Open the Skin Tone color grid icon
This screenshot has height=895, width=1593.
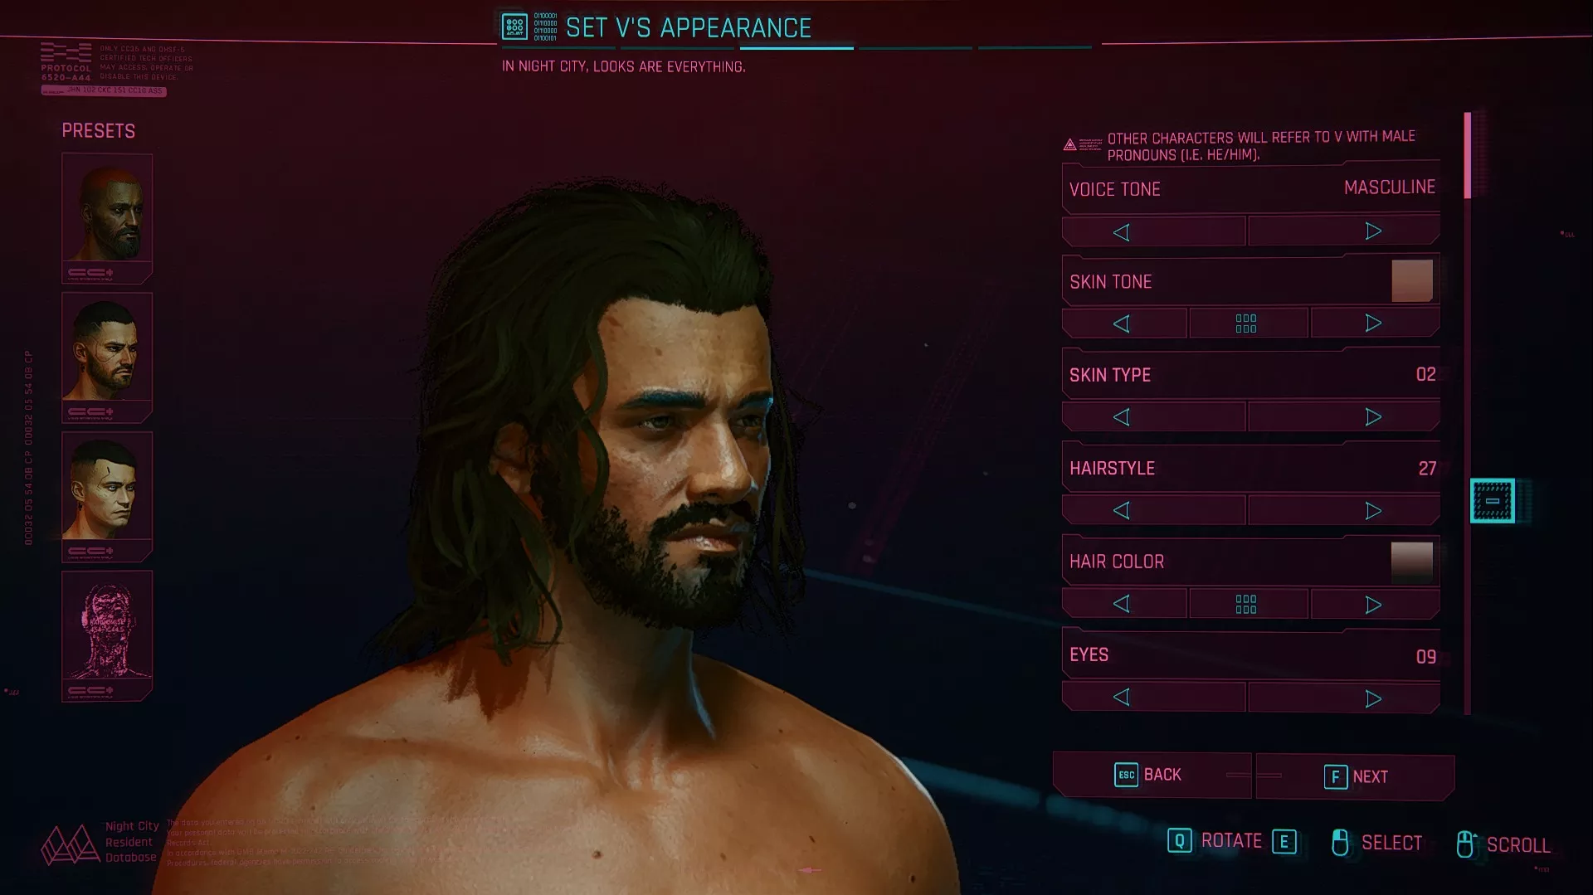click(x=1248, y=323)
